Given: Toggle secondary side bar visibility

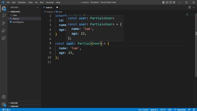Looking at the screenshot, I should 171,2.
